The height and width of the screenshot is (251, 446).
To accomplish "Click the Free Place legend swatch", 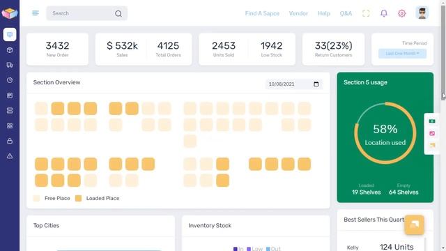I will click(37, 198).
